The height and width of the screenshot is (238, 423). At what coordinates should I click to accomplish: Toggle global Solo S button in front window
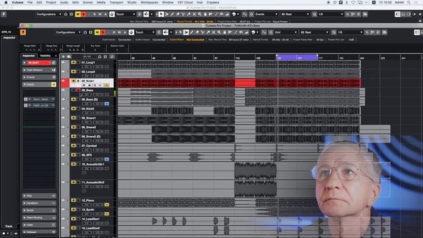tap(103, 32)
